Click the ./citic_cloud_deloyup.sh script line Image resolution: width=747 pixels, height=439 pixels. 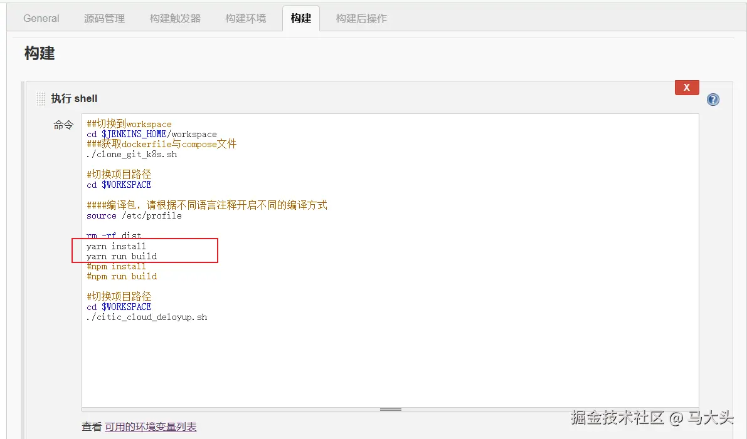click(147, 316)
